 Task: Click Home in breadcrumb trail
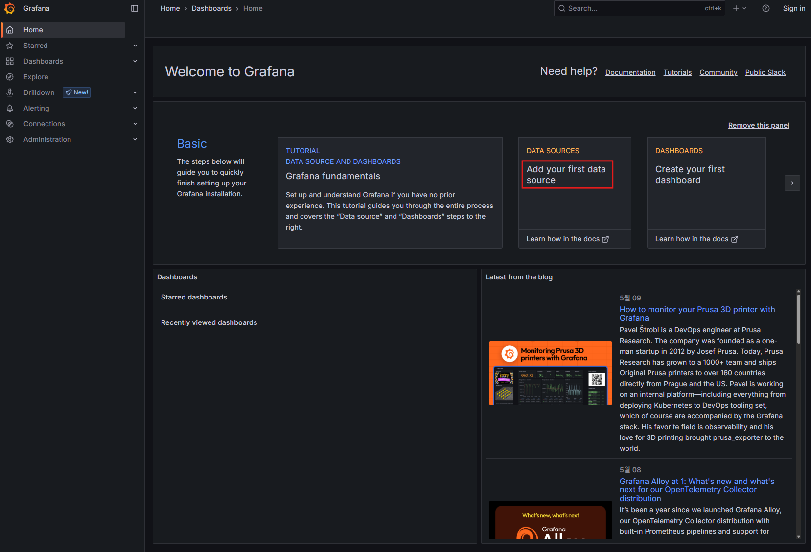pyautogui.click(x=170, y=8)
